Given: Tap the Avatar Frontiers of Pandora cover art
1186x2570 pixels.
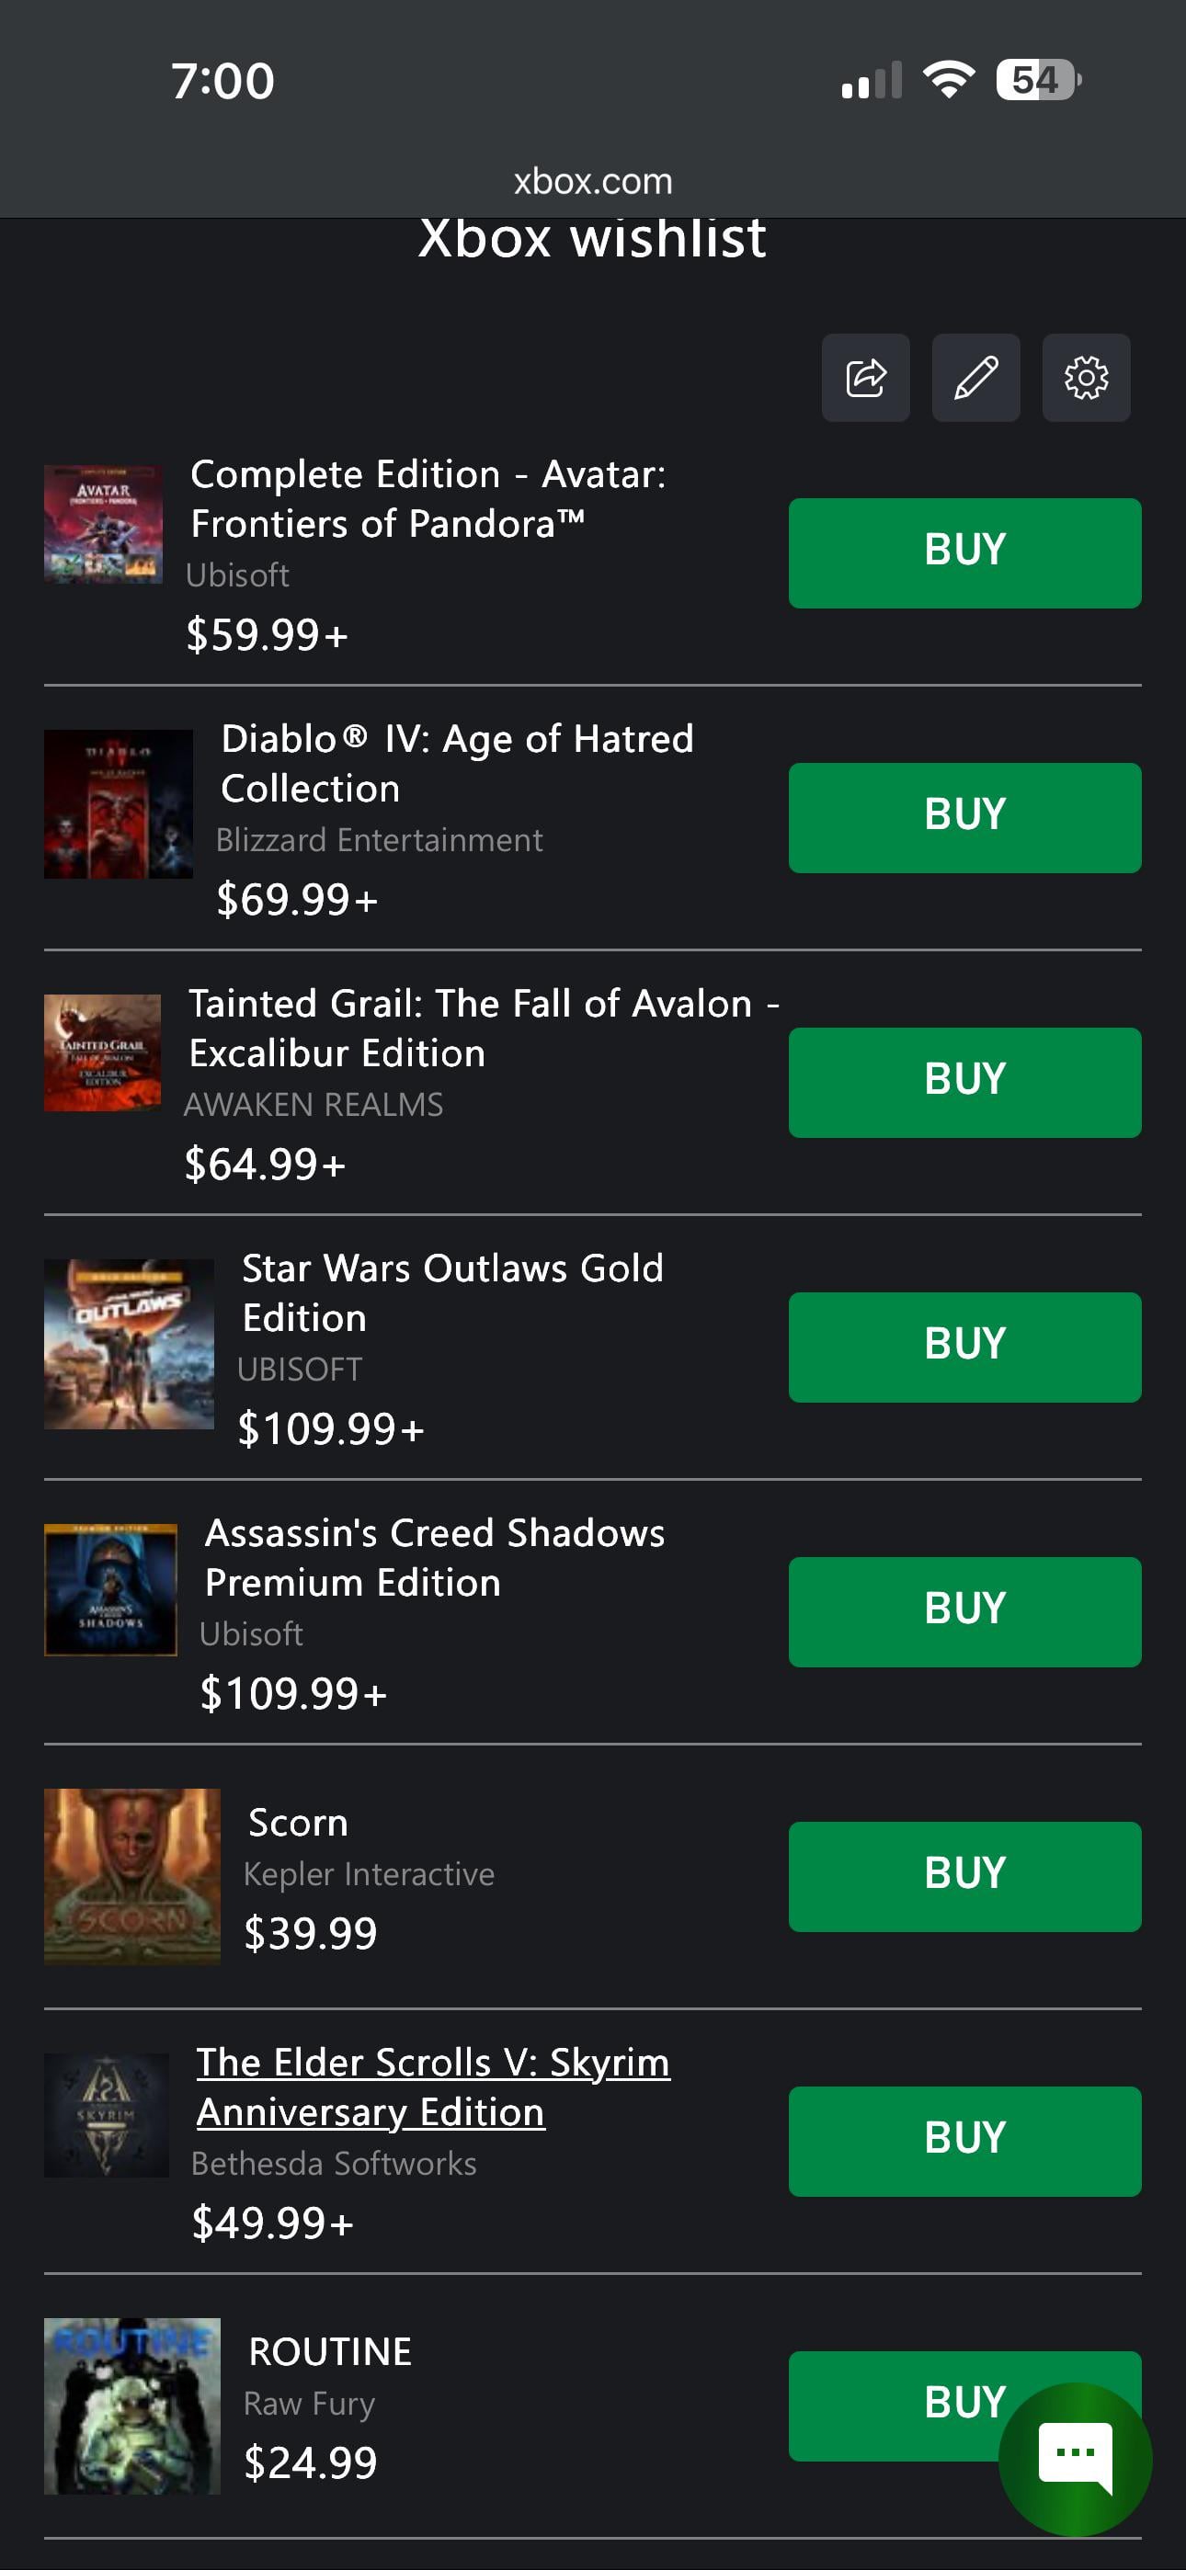Looking at the screenshot, I should coord(103,524).
